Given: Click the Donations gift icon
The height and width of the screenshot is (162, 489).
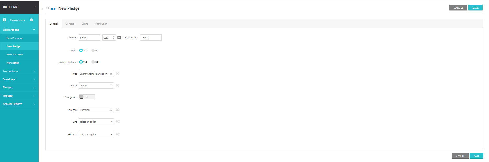Looking at the screenshot, I should click(x=4, y=20).
